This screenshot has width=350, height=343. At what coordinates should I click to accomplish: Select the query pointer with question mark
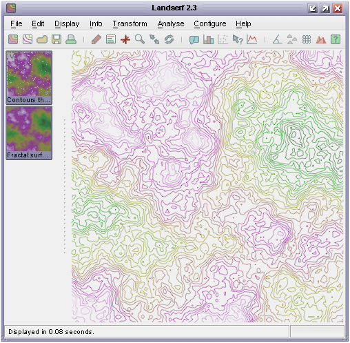(238, 39)
